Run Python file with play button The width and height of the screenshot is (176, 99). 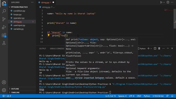click(x=161, y=2)
